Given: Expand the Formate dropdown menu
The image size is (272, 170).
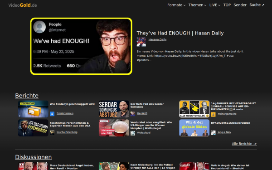Looking at the screenshot, I should click(x=176, y=5).
